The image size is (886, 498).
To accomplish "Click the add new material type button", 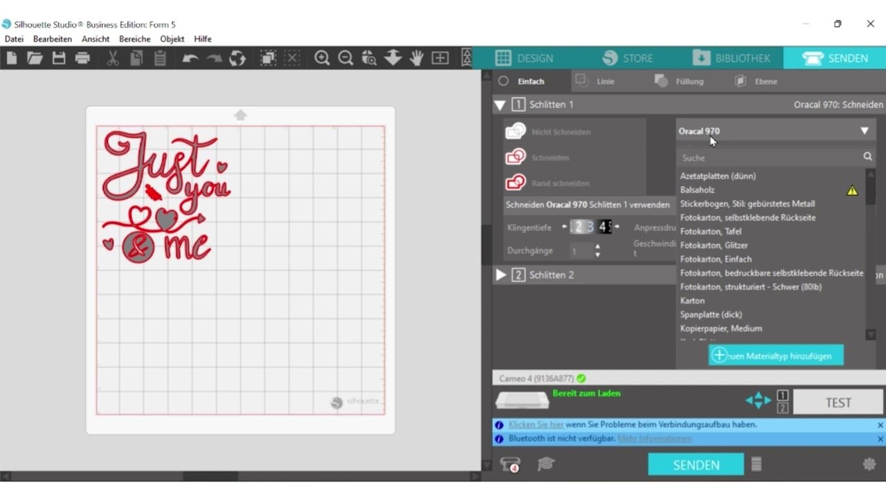I will pyautogui.click(x=776, y=356).
